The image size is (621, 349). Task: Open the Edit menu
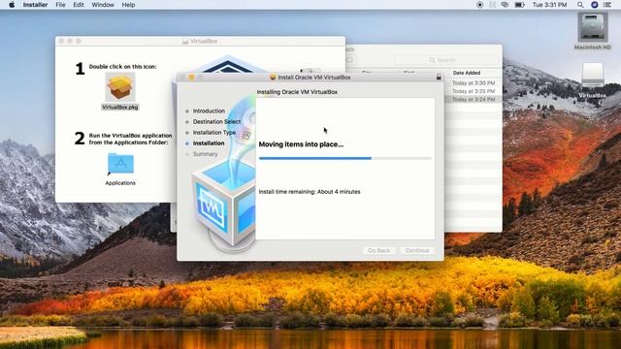point(79,5)
